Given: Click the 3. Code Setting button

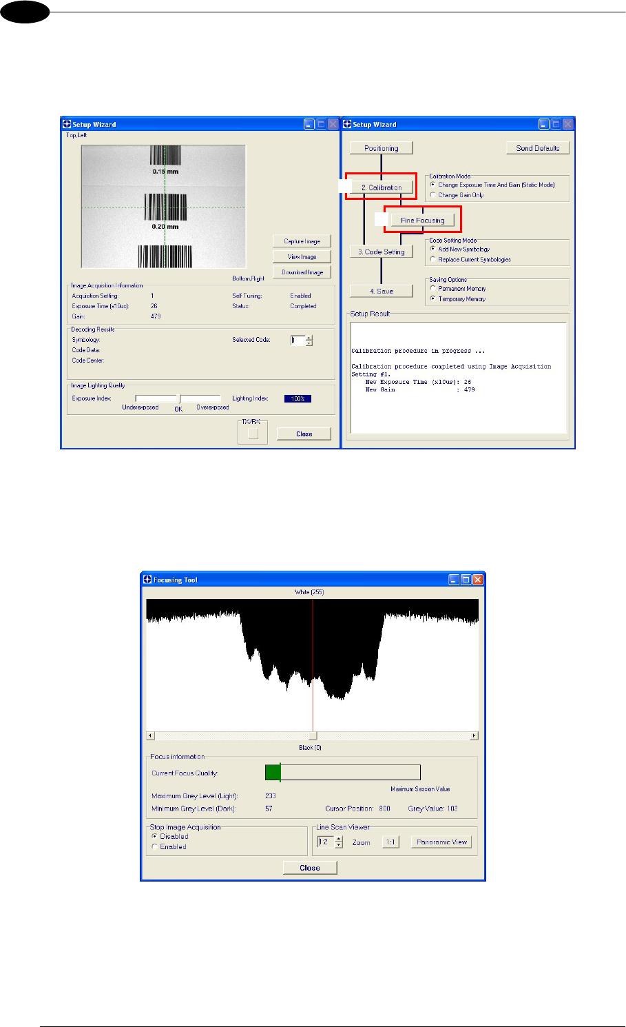Looking at the screenshot, I should (x=381, y=252).
